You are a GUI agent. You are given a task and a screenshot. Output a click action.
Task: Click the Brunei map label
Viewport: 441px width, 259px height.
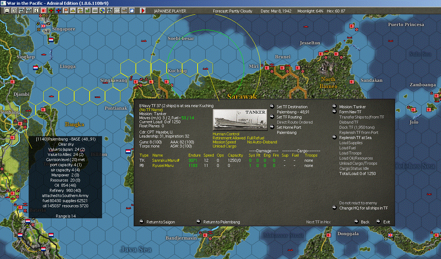pos(282,56)
